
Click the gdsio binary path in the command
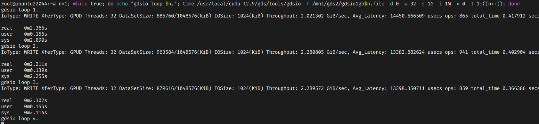pos(249,4)
